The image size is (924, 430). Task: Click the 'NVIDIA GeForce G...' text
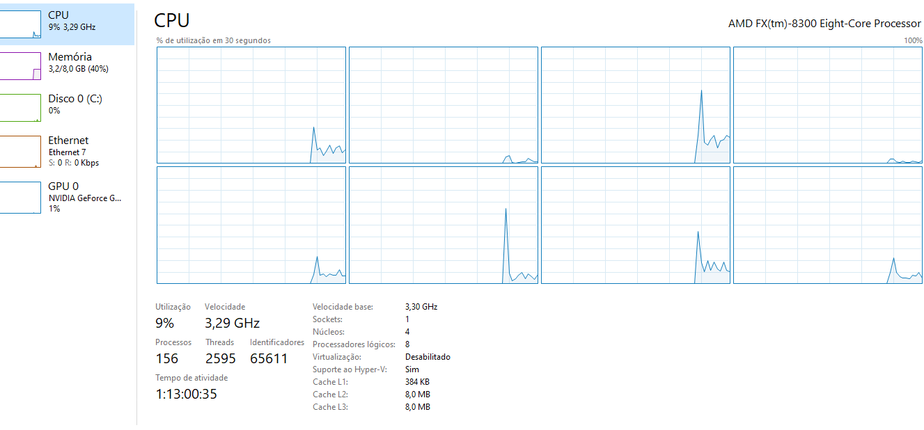85,198
